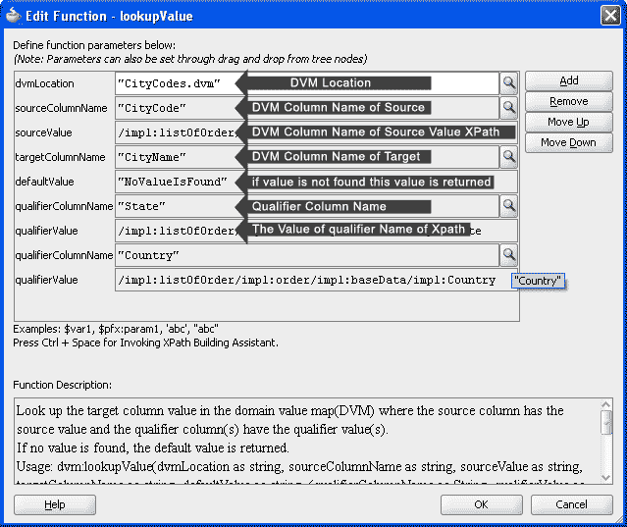627x527 pixels.
Task: Select the sourceValue parameter label
Action: pyautogui.click(x=43, y=132)
